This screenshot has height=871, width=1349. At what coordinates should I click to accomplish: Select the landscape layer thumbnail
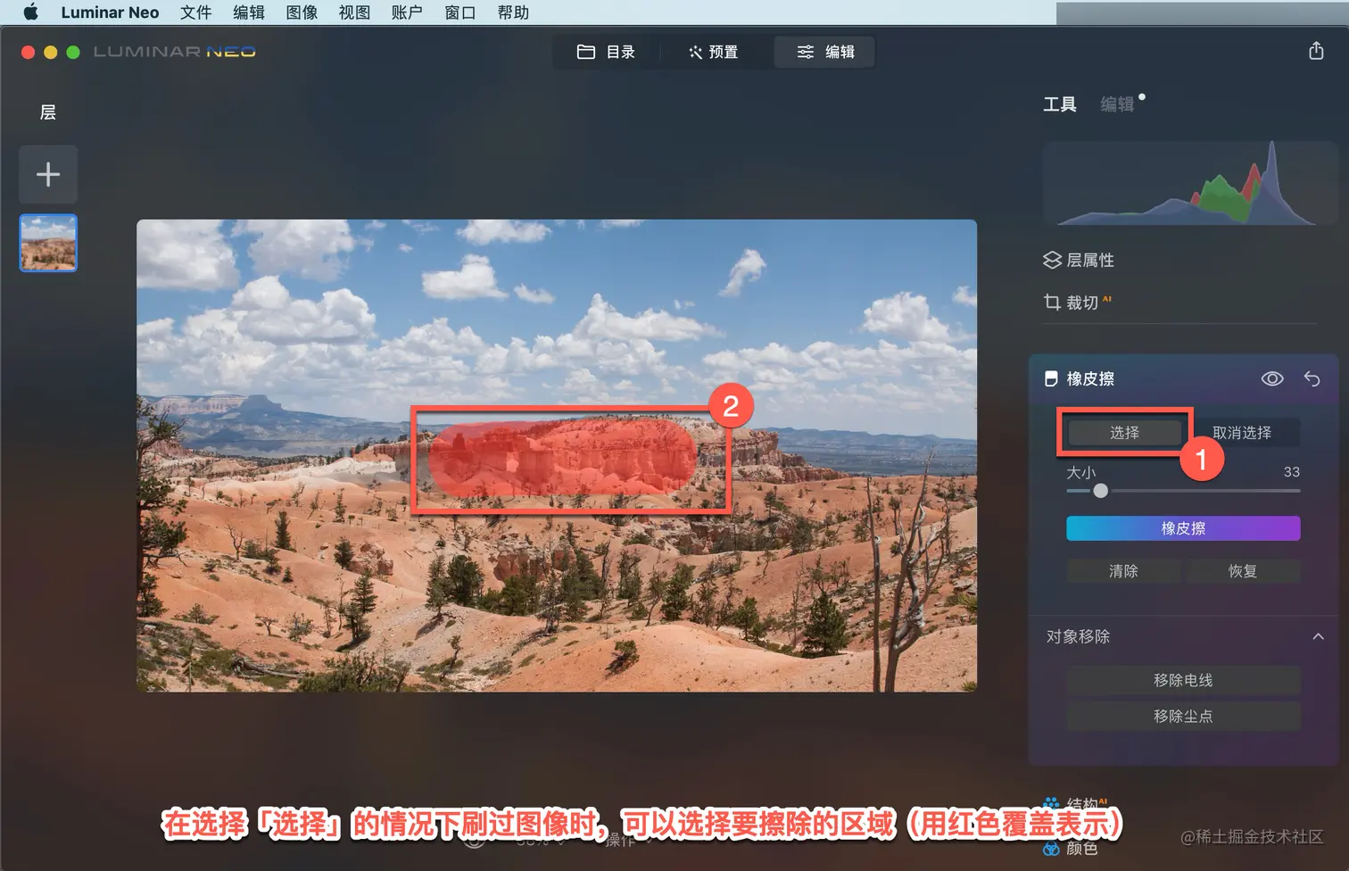(48, 243)
